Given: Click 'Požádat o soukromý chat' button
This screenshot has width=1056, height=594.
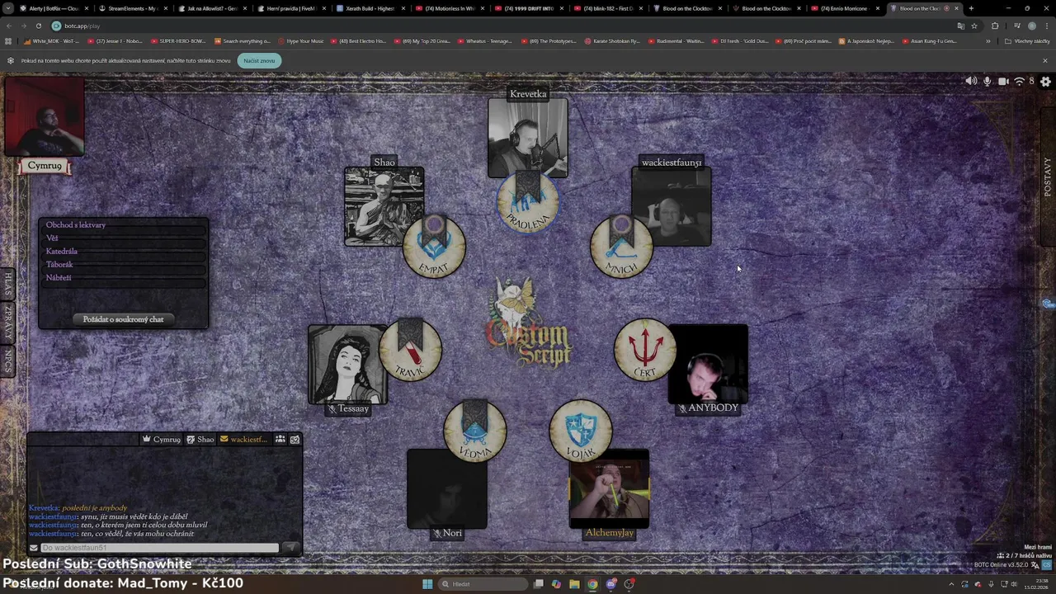Looking at the screenshot, I should point(123,319).
